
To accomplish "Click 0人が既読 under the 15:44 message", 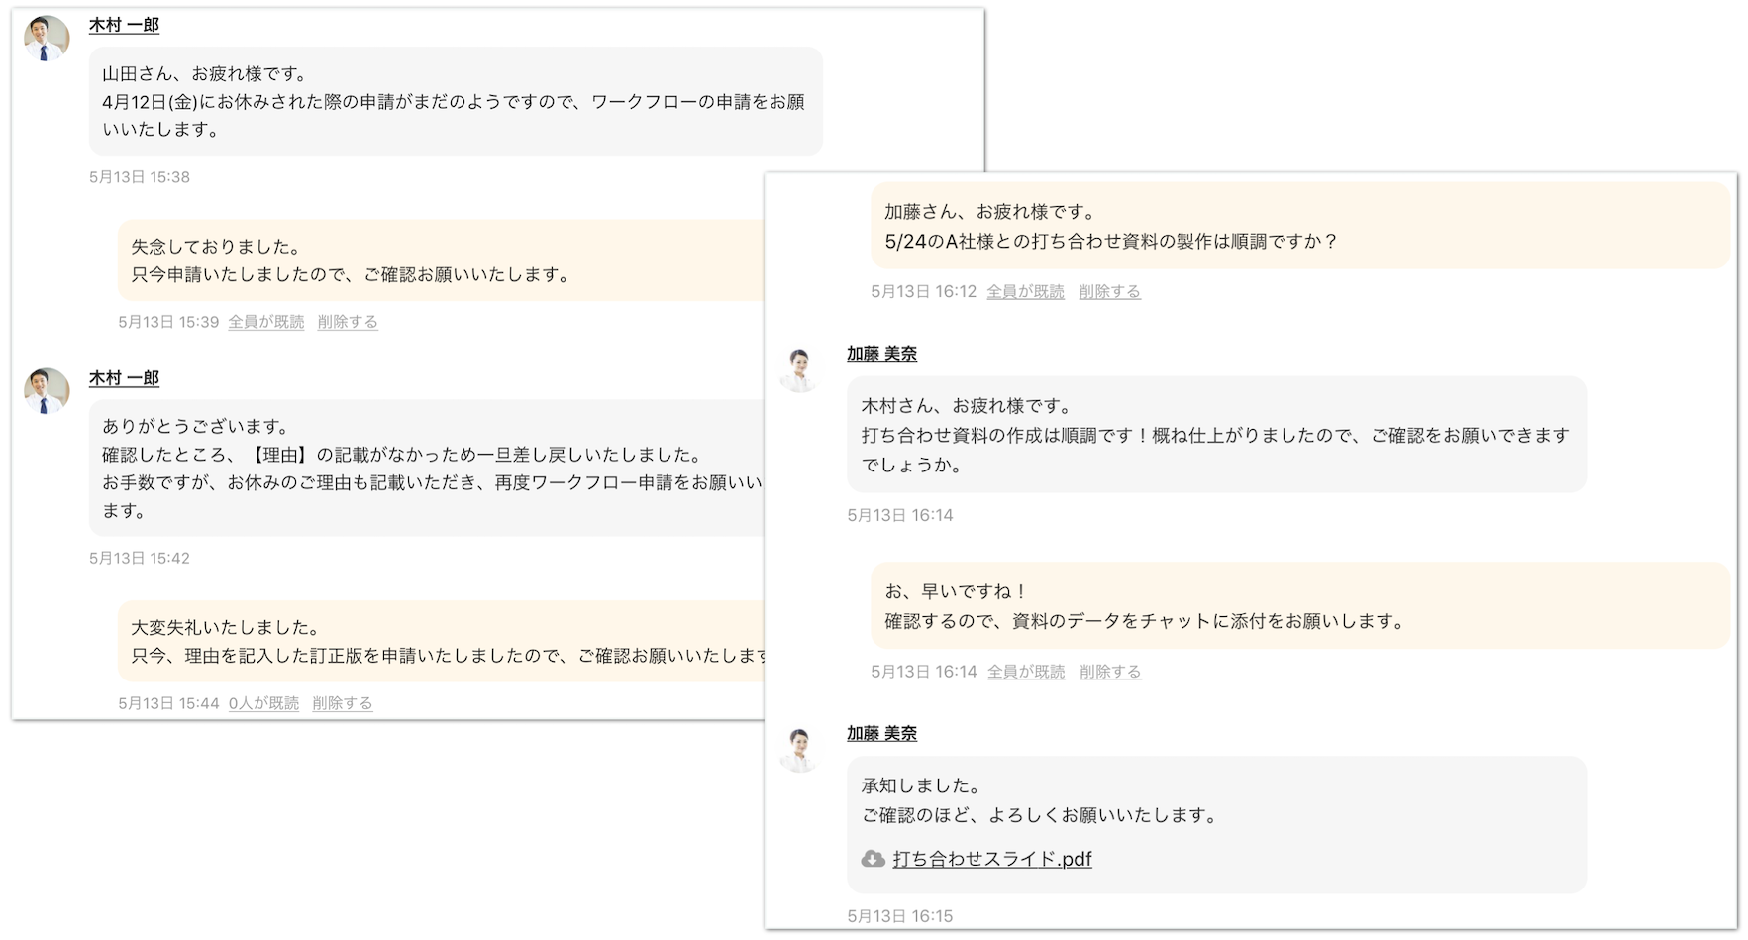I will (263, 703).
